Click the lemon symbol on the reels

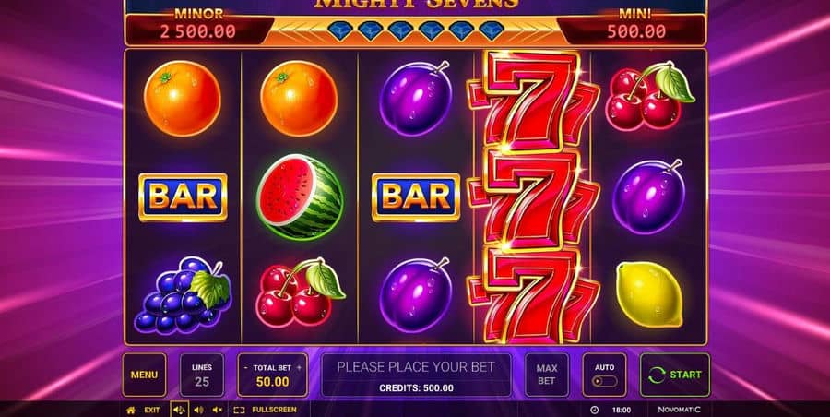(649, 294)
